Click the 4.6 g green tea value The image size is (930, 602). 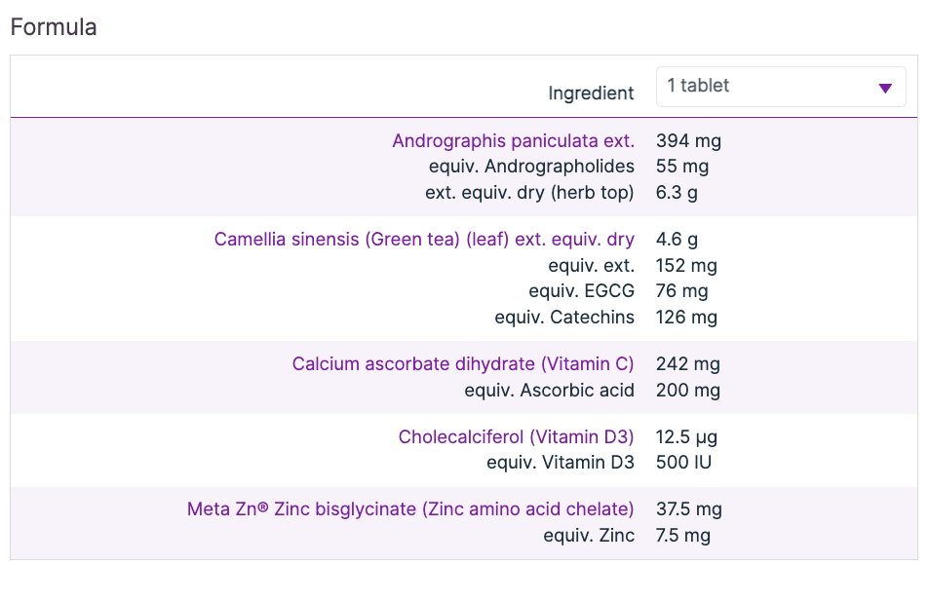click(677, 240)
